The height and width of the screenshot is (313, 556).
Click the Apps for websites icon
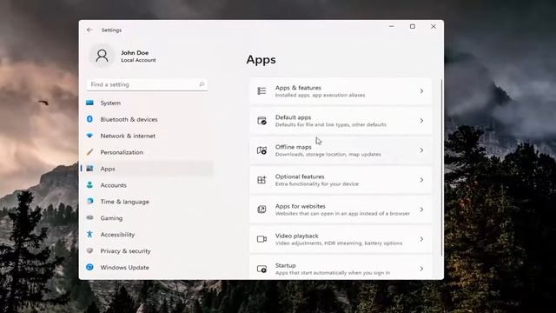[x=261, y=210]
